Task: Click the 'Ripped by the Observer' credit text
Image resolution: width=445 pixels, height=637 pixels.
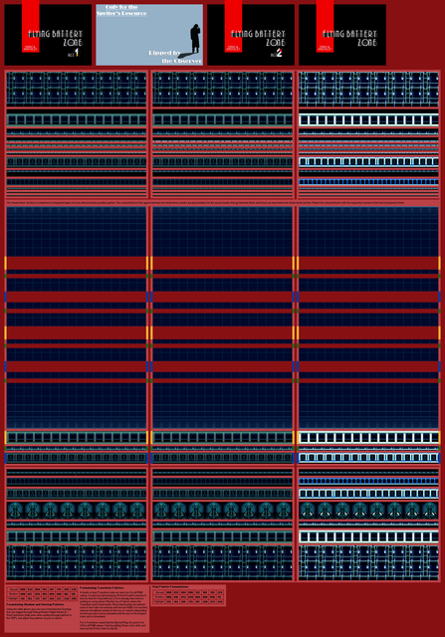Action: pyautogui.click(x=175, y=57)
